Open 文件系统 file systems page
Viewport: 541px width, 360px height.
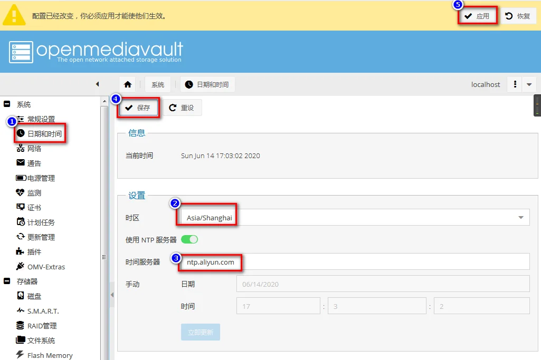(x=36, y=340)
